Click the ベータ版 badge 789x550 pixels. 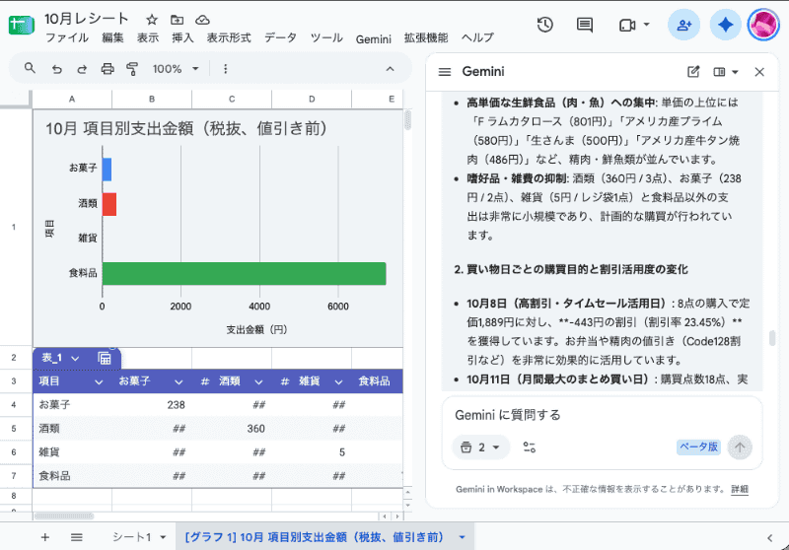pyautogui.click(x=698, y=447)
